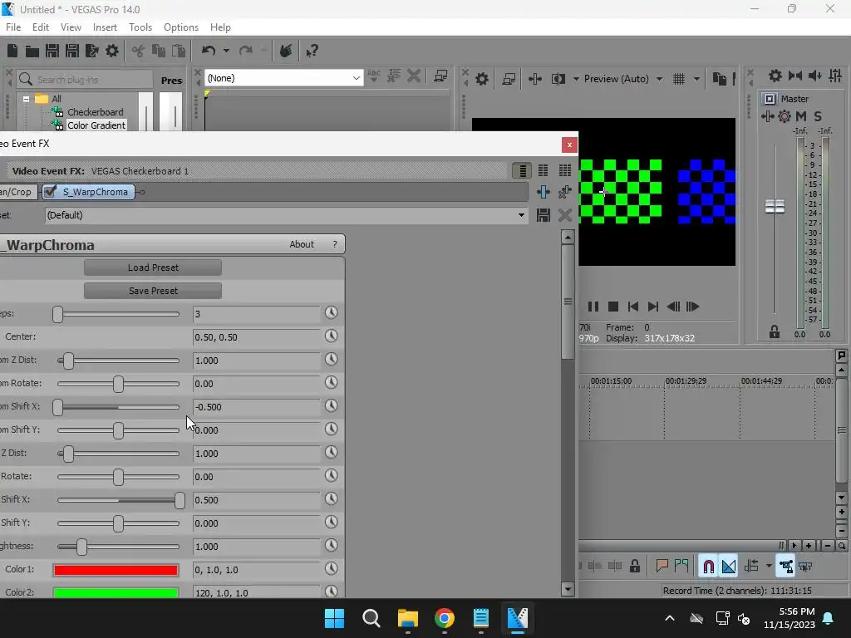Open the File menu
Viewport: 851px width, 638px height.
13,27
